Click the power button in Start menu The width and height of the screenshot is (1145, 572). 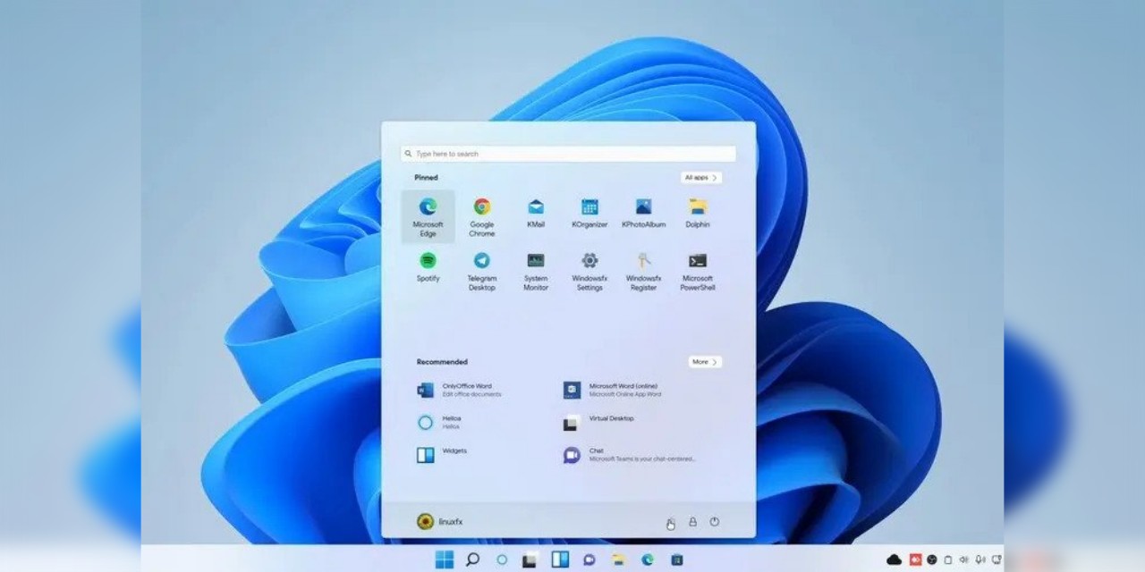click(x=714, y=522)
